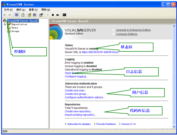Image resolution: width=177 pixels, height=135 pixels.
Task: Click the Users folder icon in the tree
Action: (x=9, y=28)
